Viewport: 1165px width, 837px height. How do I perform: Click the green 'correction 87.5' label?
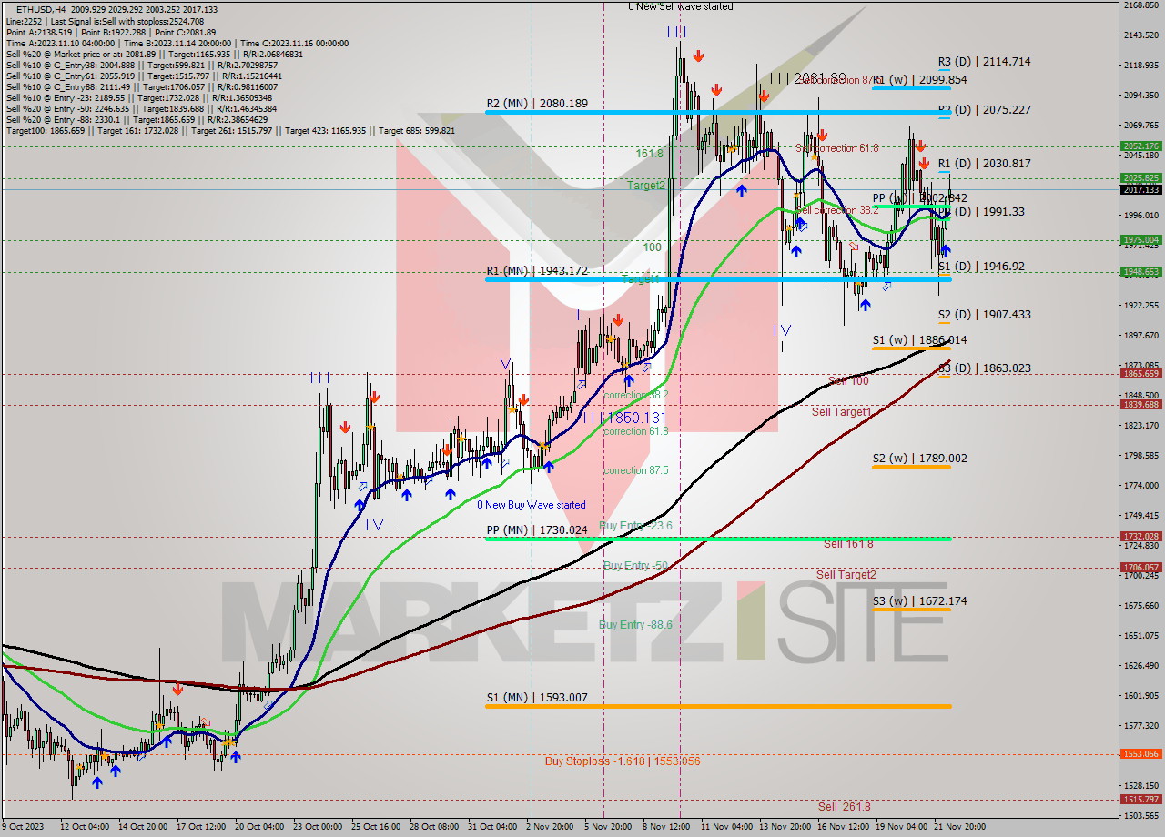(x=635, y=470)
